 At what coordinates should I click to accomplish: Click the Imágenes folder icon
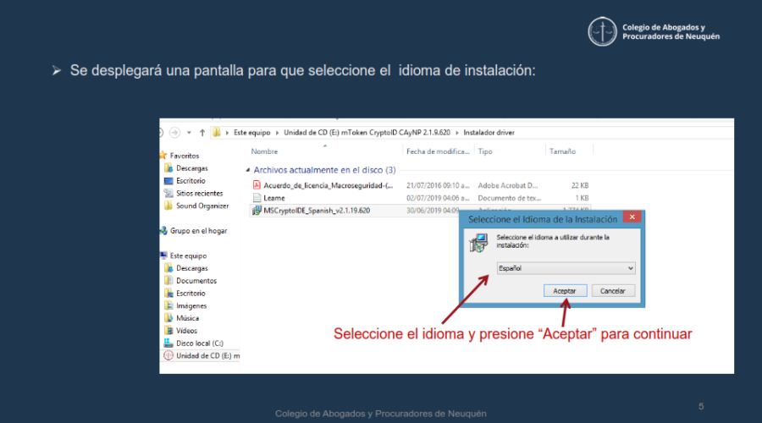coord(168,305)
